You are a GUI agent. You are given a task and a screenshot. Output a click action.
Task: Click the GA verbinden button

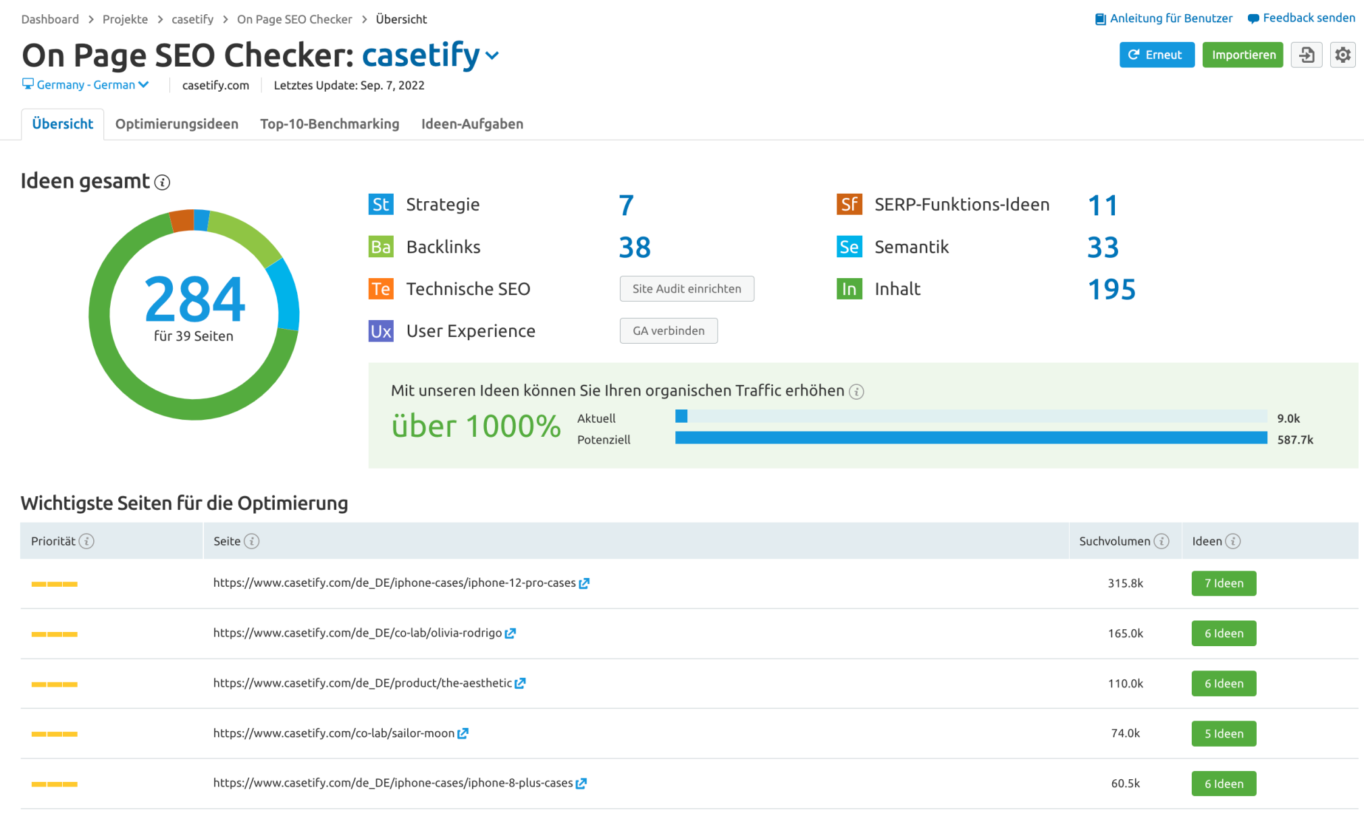668,331
